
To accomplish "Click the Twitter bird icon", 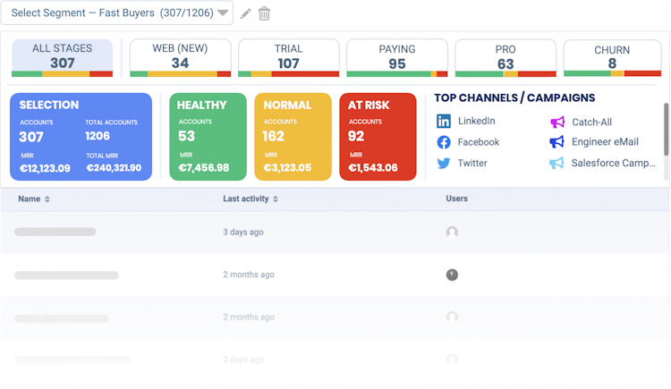I will click(x=444, y=163).
